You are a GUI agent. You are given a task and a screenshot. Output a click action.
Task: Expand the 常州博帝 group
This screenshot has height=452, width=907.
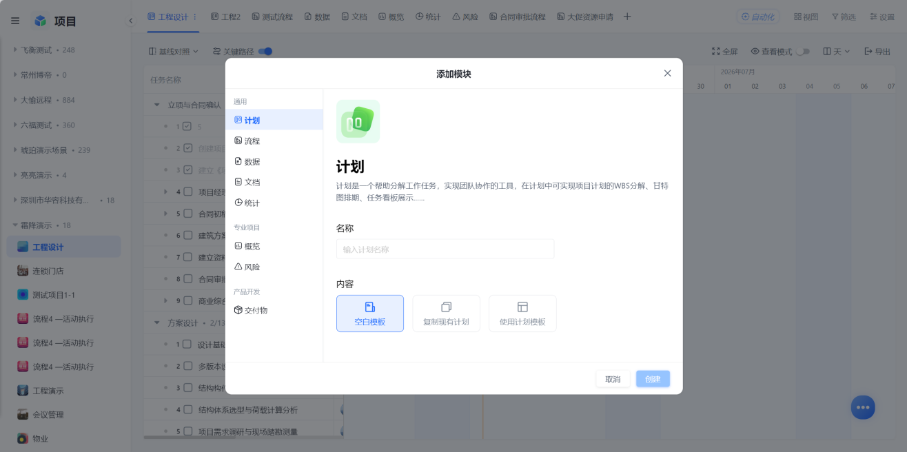point(15,74)
